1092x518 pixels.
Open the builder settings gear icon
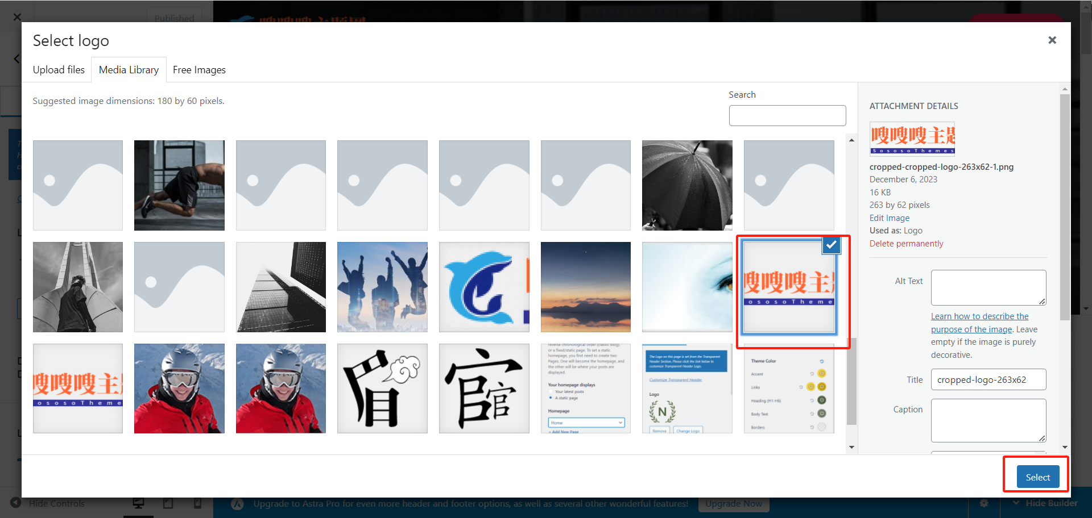coord(984,503)
